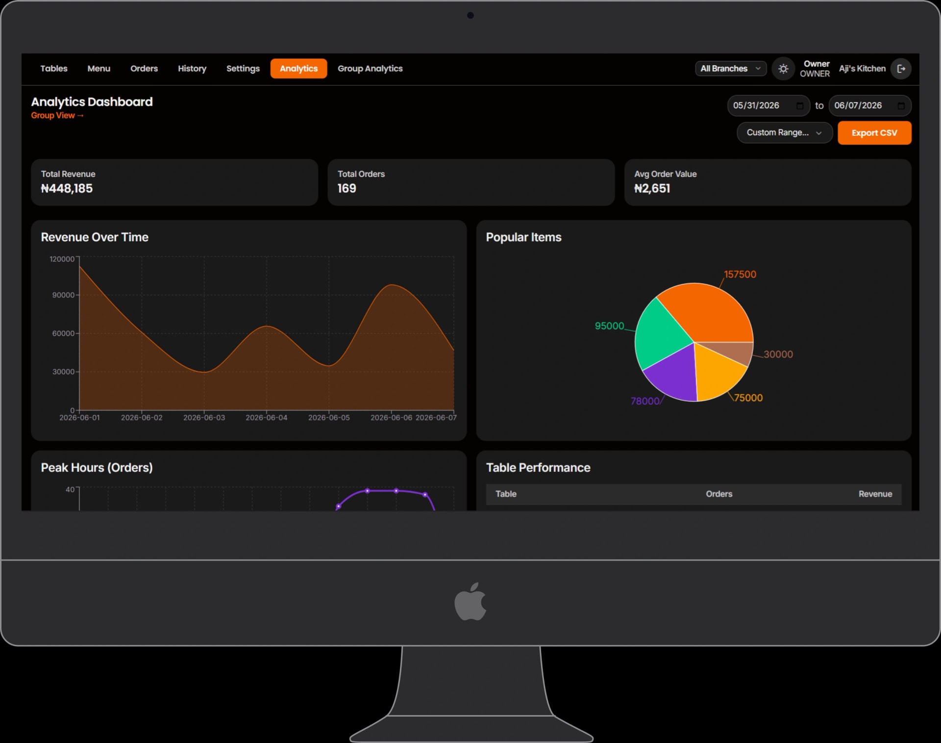This screenshot has width=941, height=743.
Task: Click the Revenue Over Time area chart
Action: (267, 338)
